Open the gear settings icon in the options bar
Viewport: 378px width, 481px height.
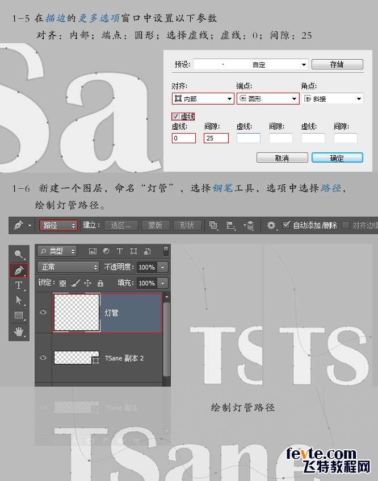pyautogui.click(x=271, y=226)
